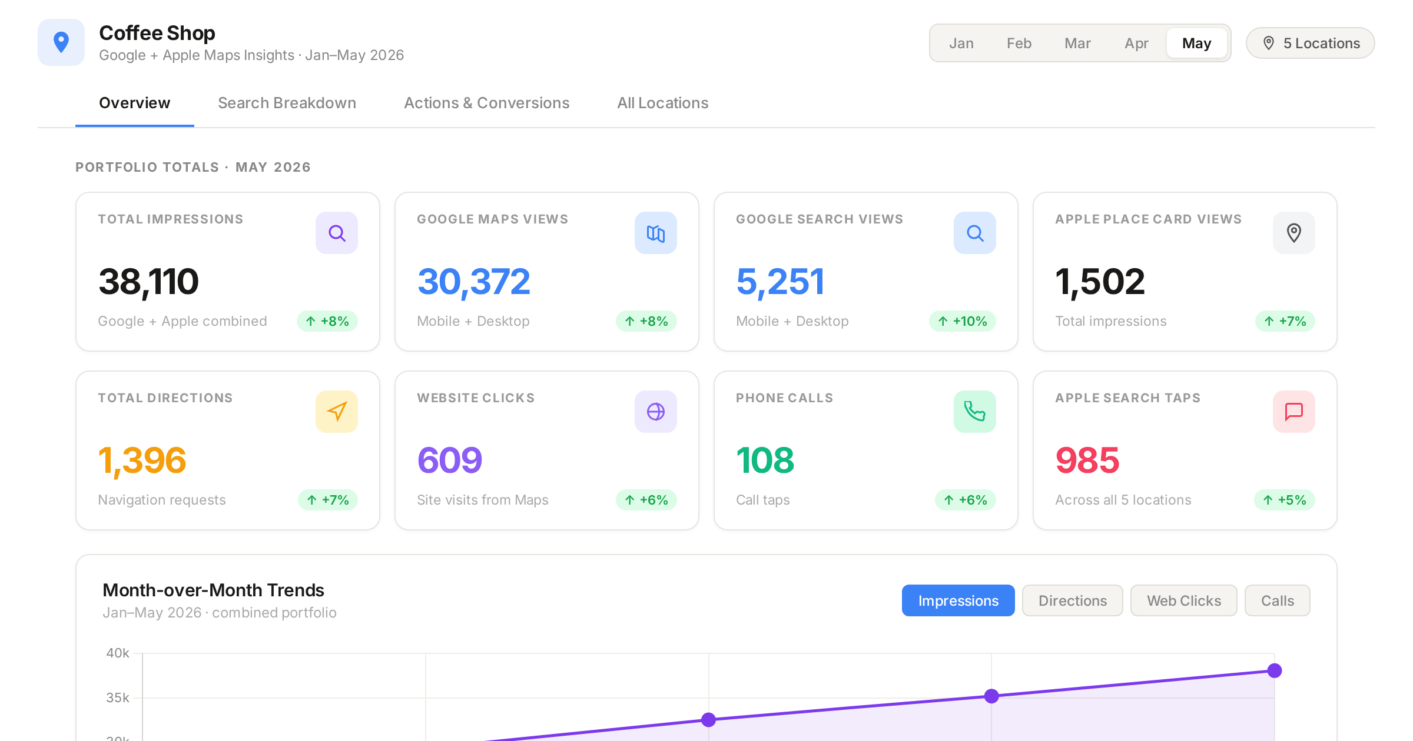The height and width of the screenshot is (741, 1413).
Task: Show Web Clicks trend series
Action: (1184, 600)
